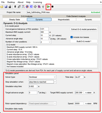The height and width of the screenshot is (113, 102).
Task: Save project with the floppy disk icon
Action: click(x=6, y=7)
